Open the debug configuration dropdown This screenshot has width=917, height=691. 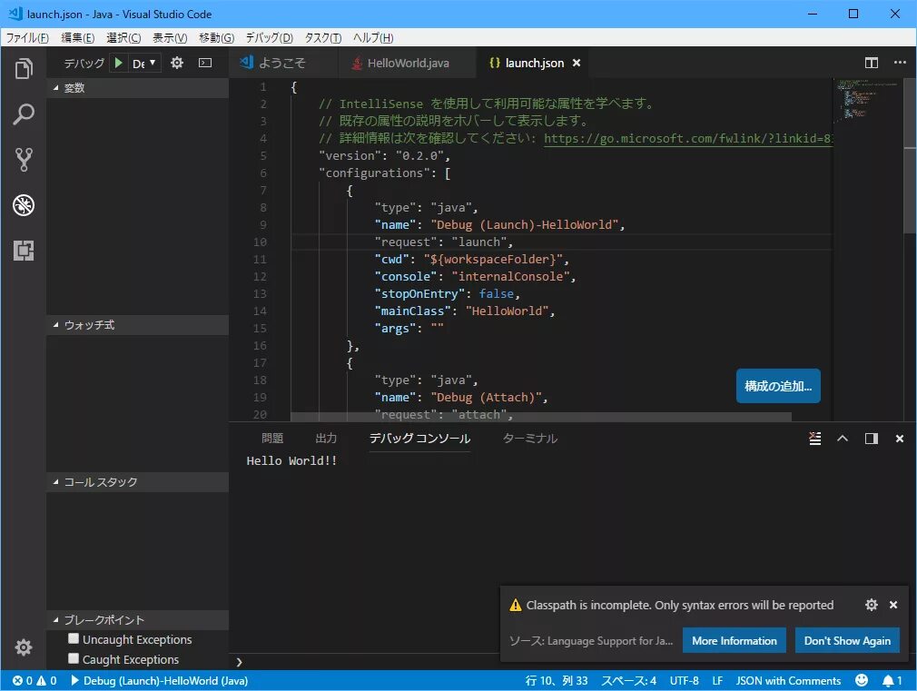(143, 63)
